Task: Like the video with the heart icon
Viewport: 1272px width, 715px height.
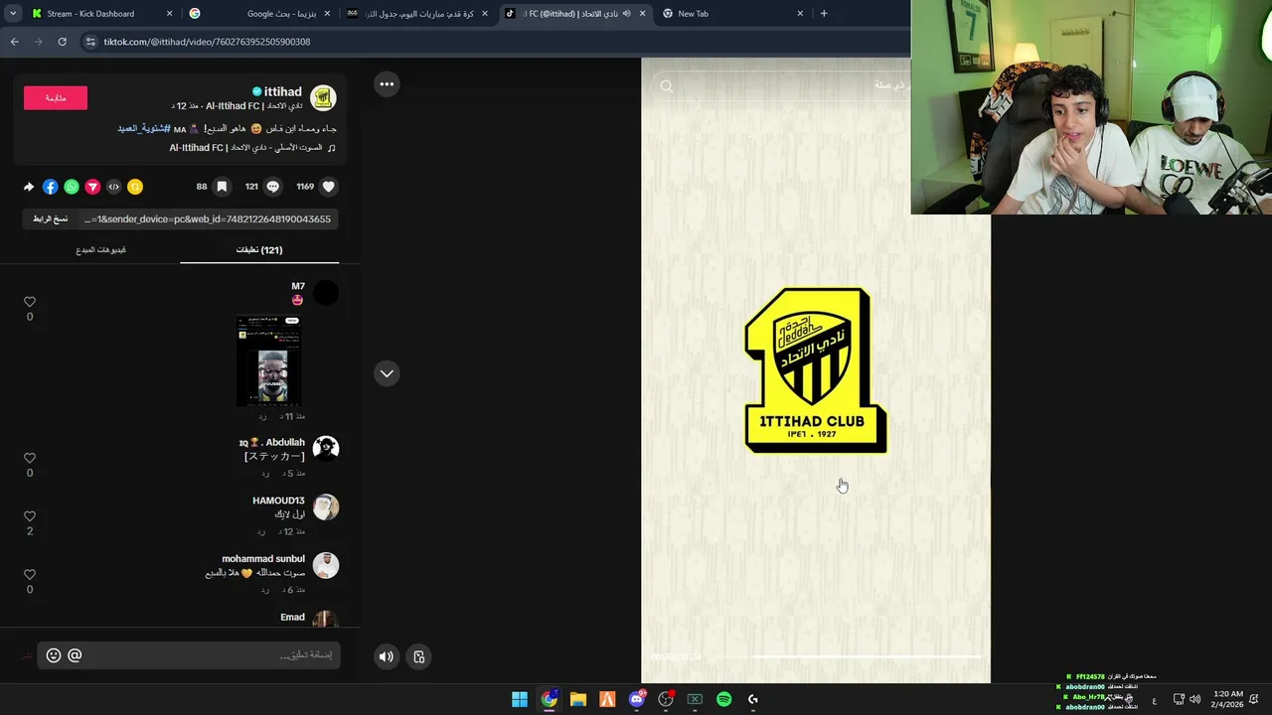Action: pyautogui.click(x=329, y=187)
